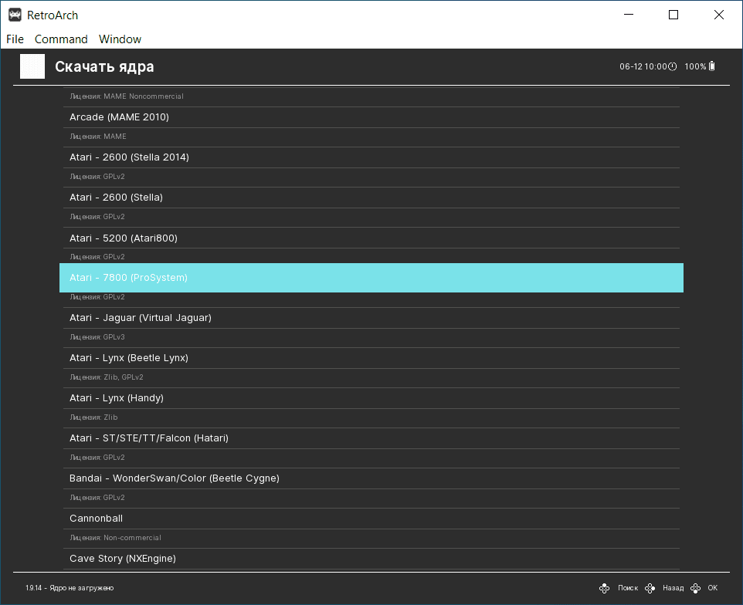743x605 pixels.
Task: Click the gamepad icon next to OK
Action: [696, 588]
